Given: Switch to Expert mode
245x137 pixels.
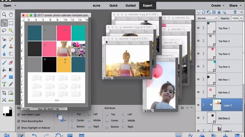Looking at the screenshot, I should (x=147, y=6).
